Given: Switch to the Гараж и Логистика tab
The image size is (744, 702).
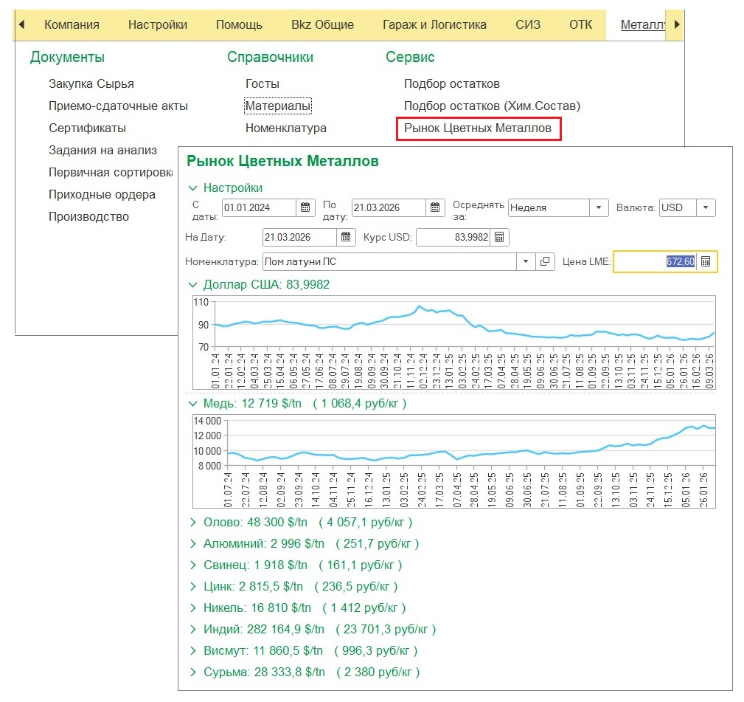Looking at the screenshot, I should coord(434,24).
